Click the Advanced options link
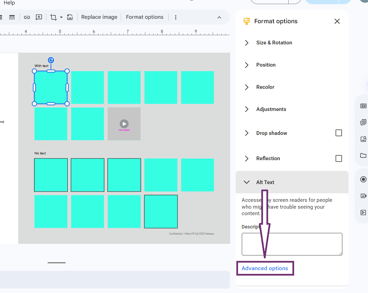This screenshot has height=293, width=368. click(265, 268)
